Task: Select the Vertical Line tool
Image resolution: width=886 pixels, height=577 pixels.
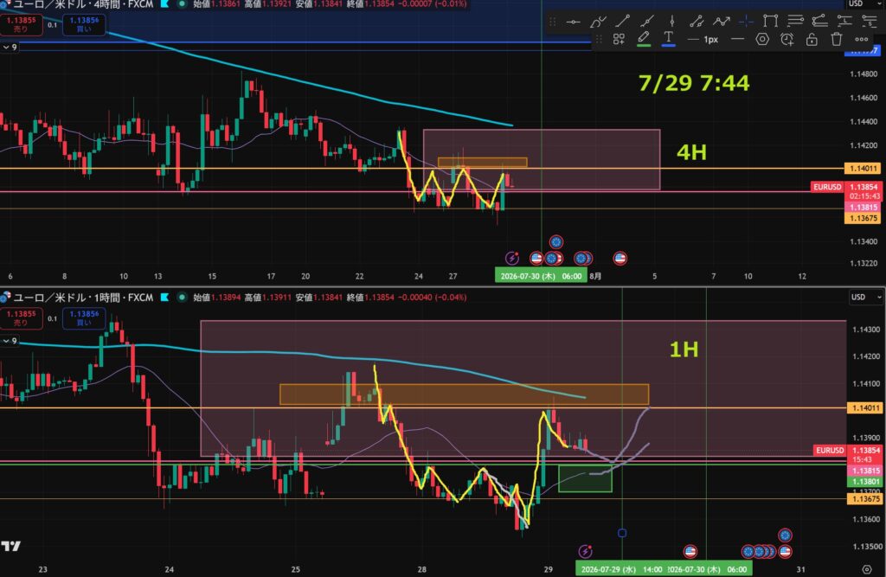Action: 671,22
